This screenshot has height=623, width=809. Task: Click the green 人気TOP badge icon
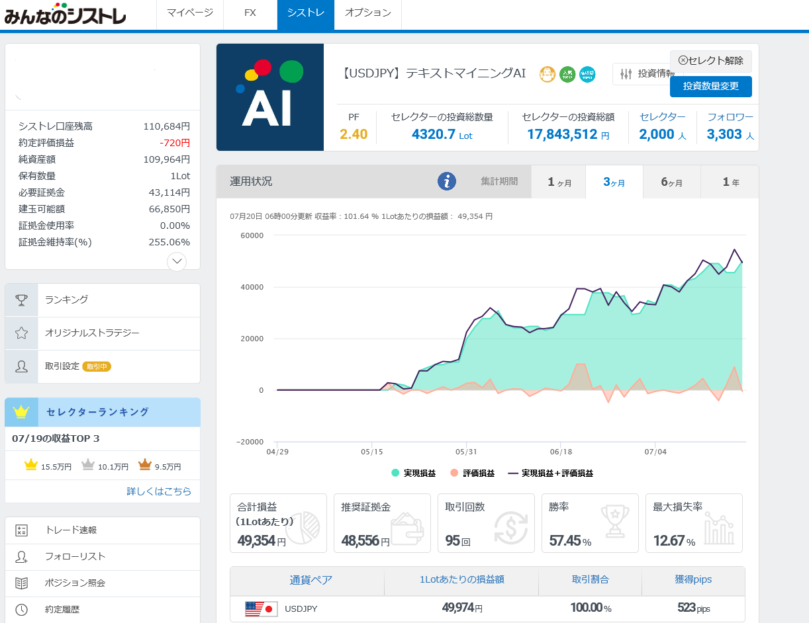[x=567, y=74]
